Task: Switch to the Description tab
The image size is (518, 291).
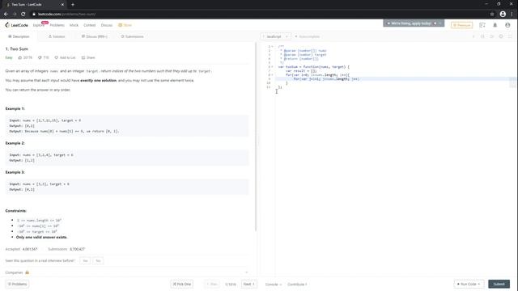Action: (19, 36)
